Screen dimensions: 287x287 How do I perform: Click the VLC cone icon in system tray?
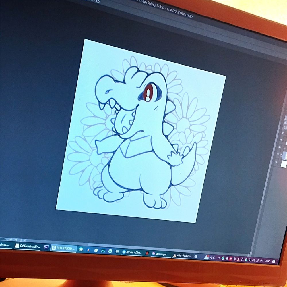tap(238, 259)
